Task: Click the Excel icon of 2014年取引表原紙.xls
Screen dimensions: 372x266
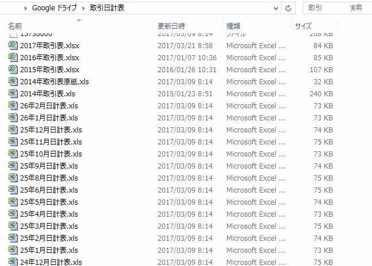Action: 13,81
